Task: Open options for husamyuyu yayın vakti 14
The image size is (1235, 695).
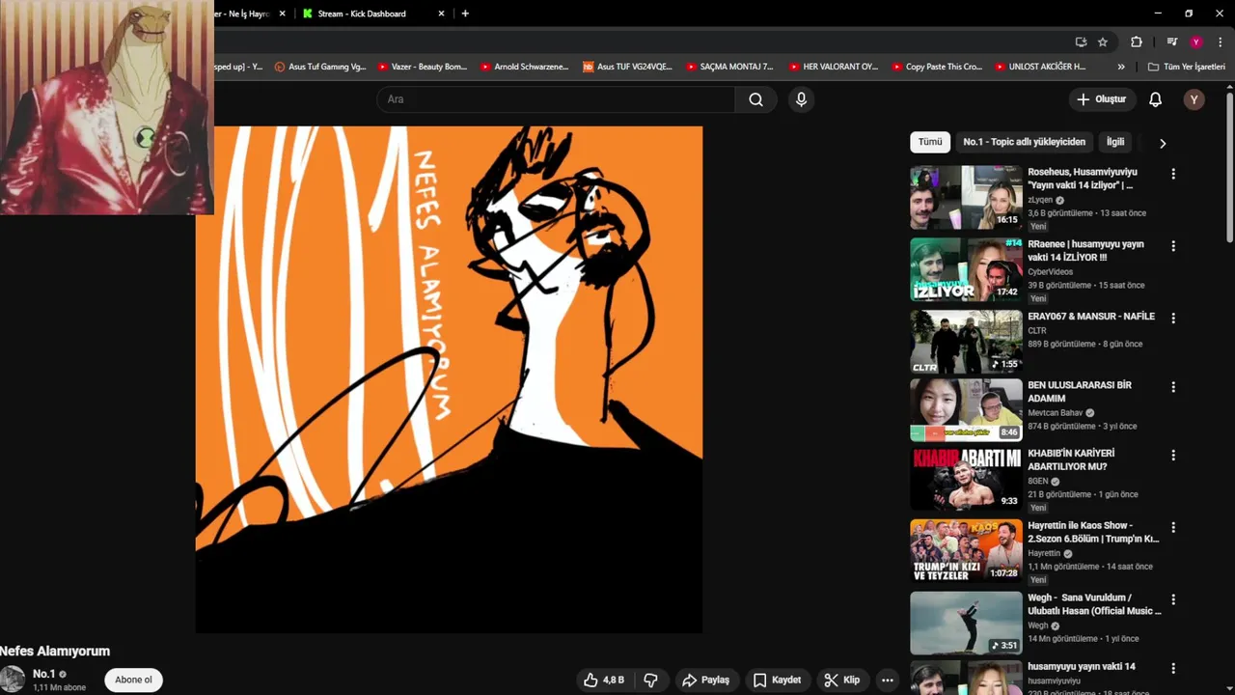Action: (1173, 668)
